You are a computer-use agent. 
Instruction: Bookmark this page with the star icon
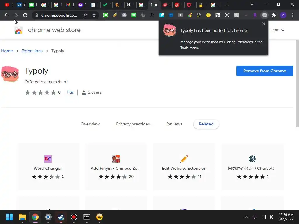click(94, 15)
